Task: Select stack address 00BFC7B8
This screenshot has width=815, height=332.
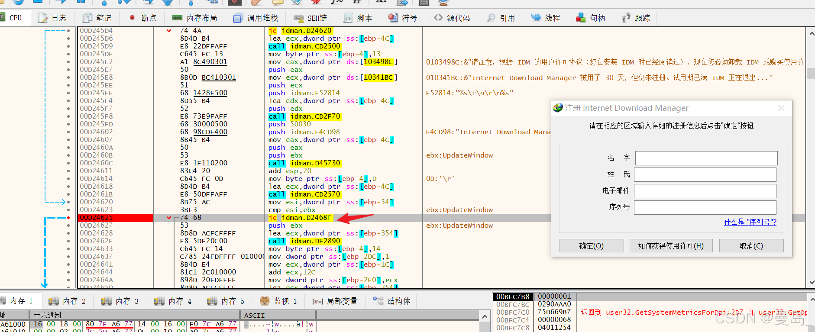Action: click(513, 297)
